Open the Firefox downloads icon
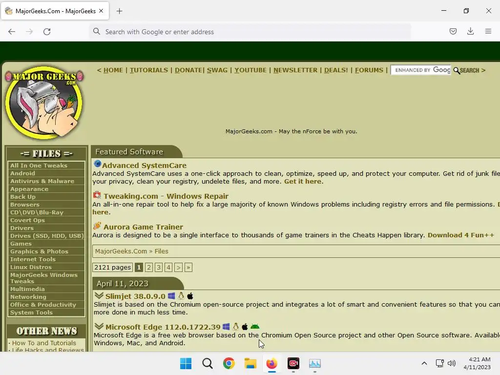 point(470,31)
